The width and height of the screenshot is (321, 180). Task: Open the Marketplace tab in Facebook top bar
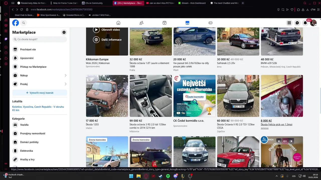click(187, 23)
